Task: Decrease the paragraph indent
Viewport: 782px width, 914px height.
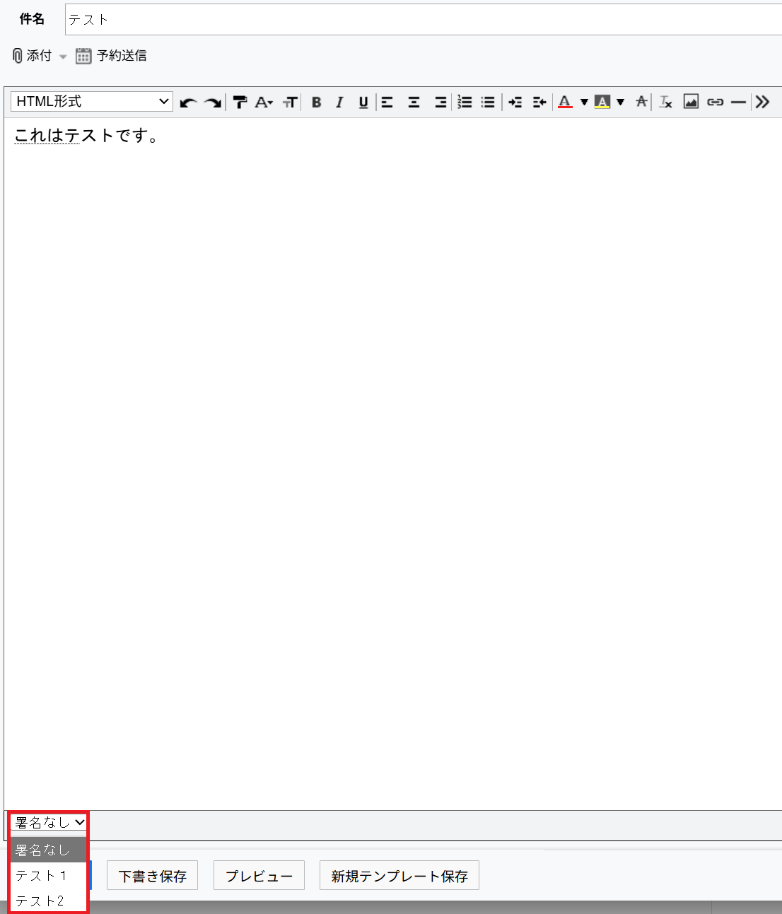Action: pyautogui.click(x=539, y=102)
